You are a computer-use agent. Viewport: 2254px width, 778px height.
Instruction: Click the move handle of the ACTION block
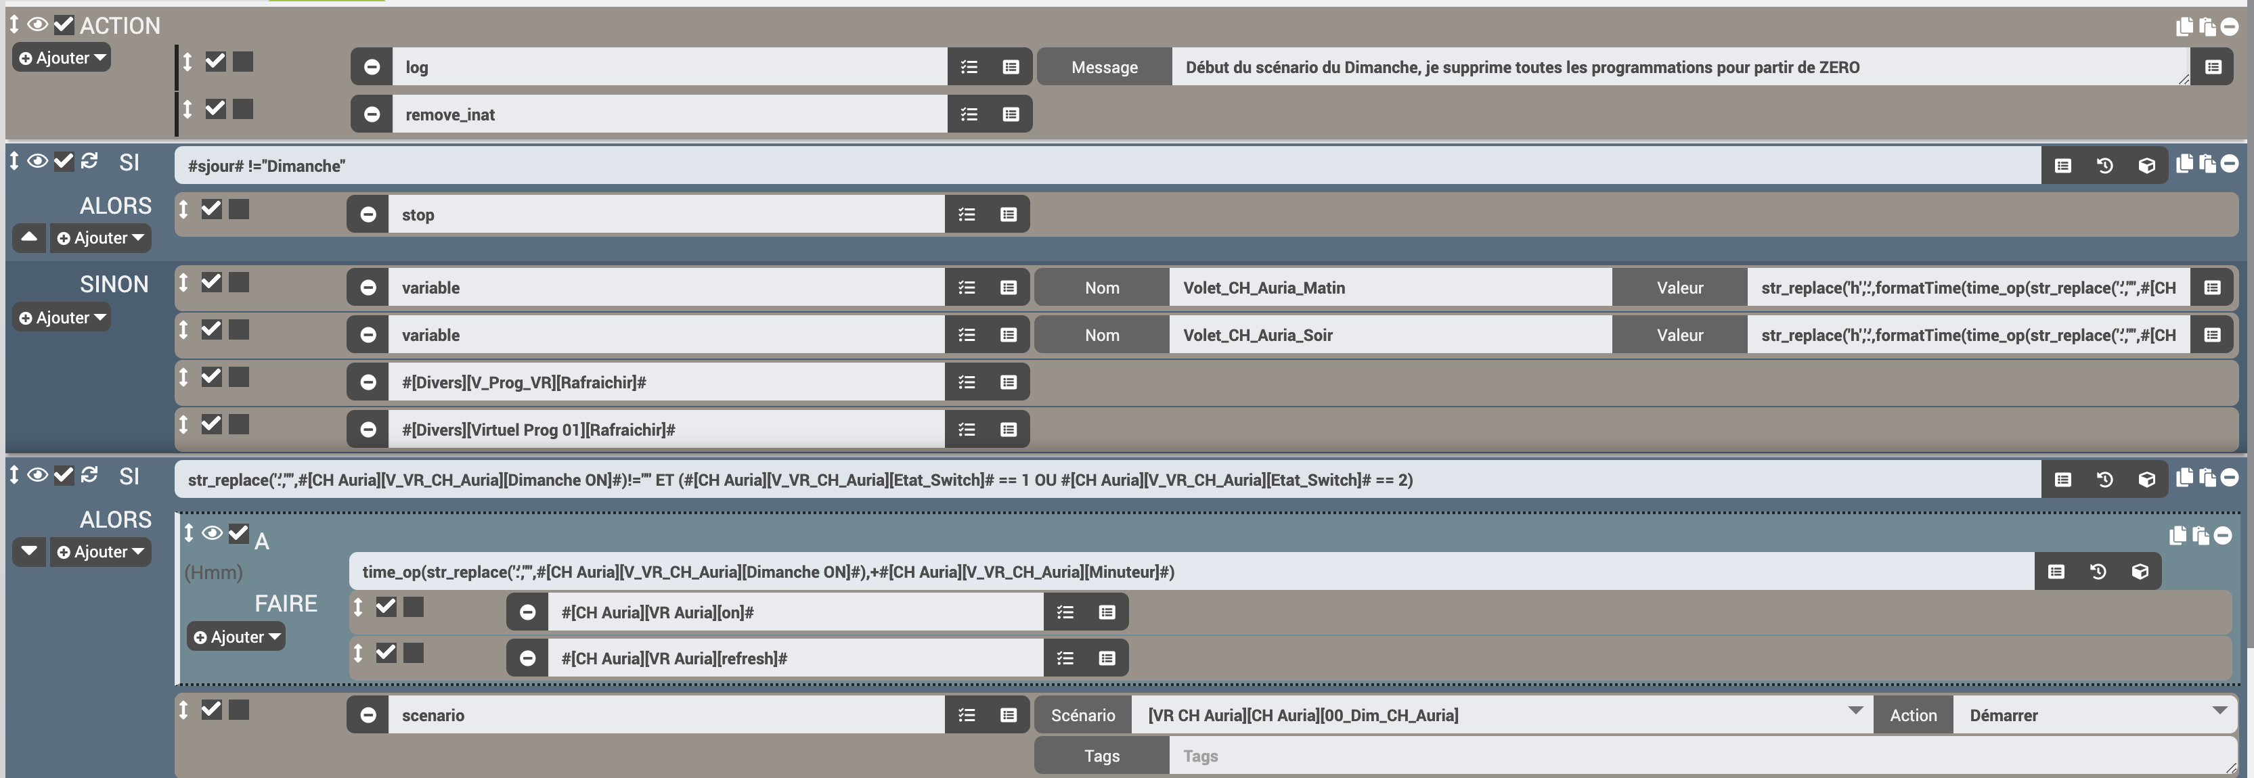click(x=14, y=24)
